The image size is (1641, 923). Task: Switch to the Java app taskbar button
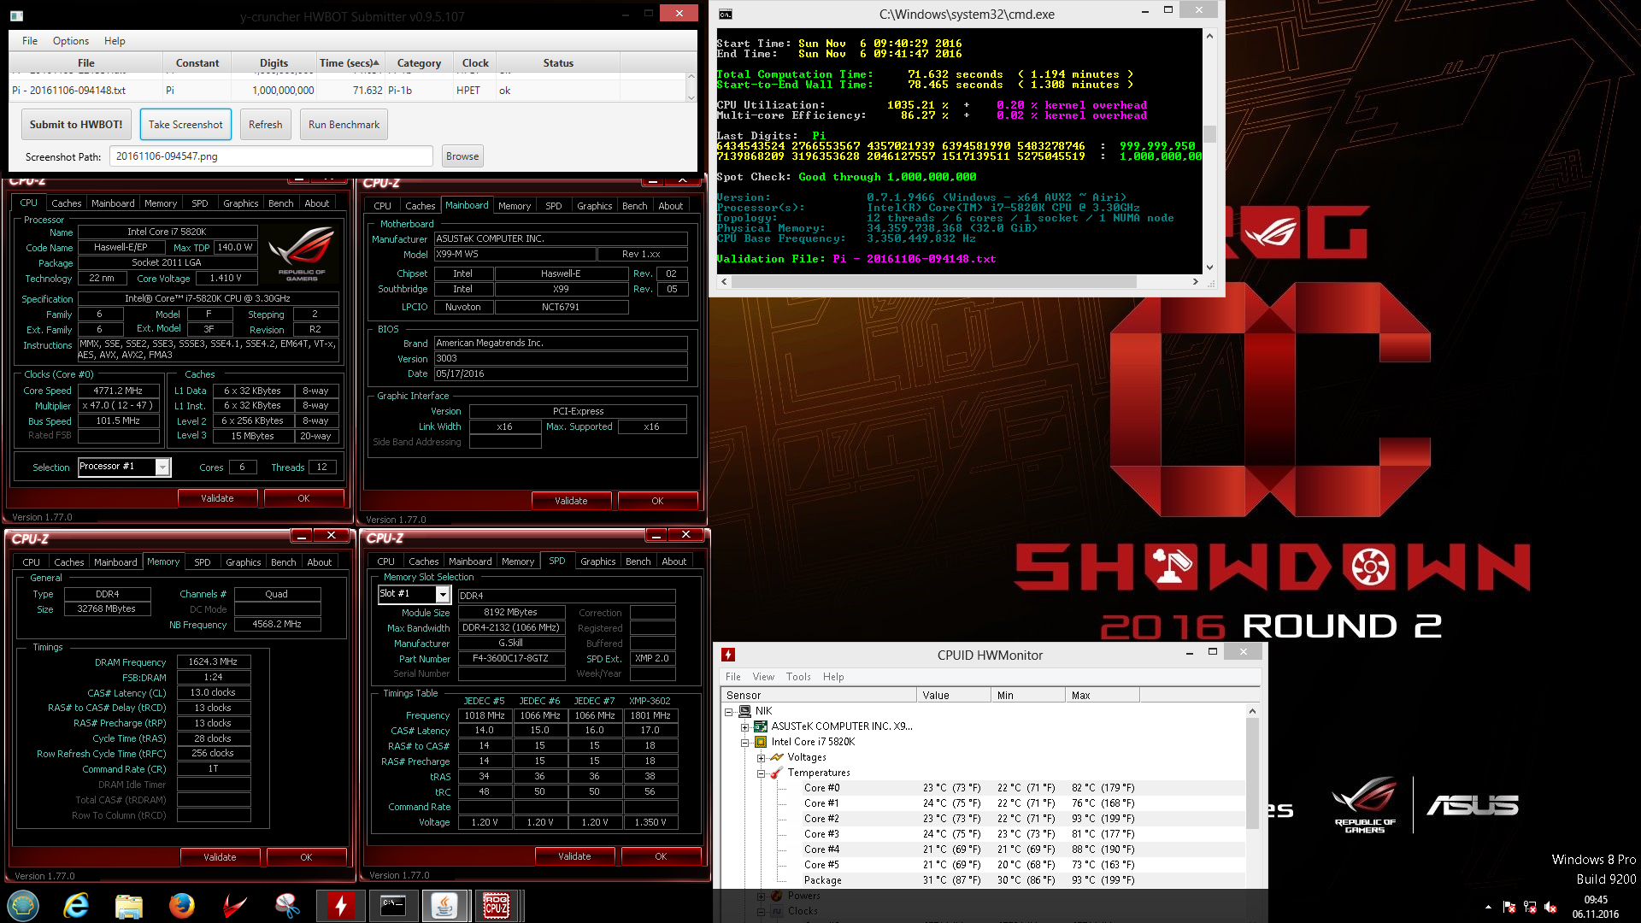tap(444, 905)
